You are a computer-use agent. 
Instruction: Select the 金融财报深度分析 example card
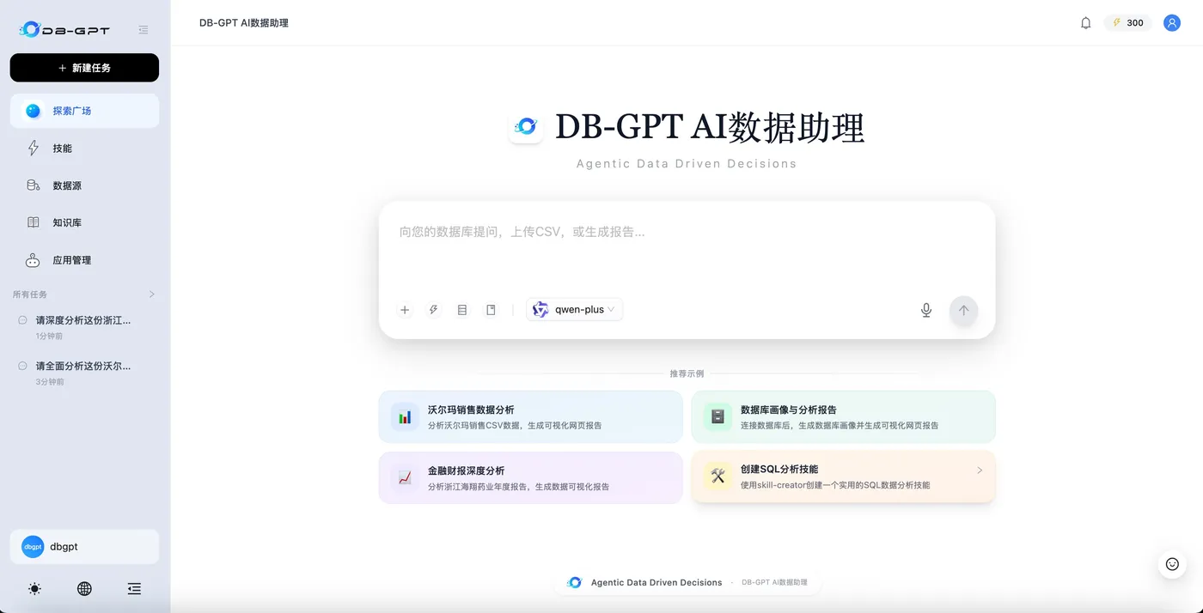coord(530,477)
